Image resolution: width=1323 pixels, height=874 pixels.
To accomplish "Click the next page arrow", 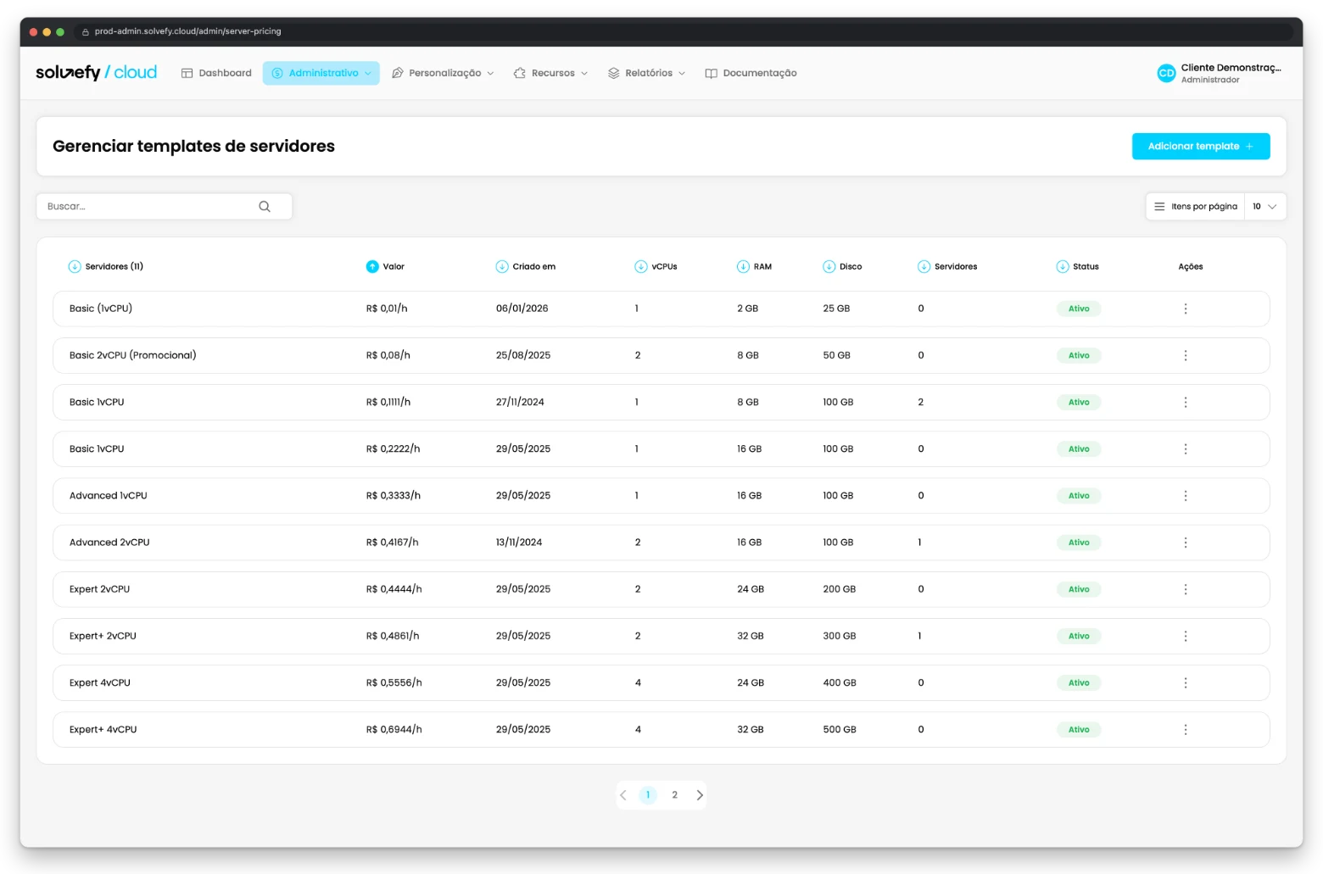I will 700,795.
